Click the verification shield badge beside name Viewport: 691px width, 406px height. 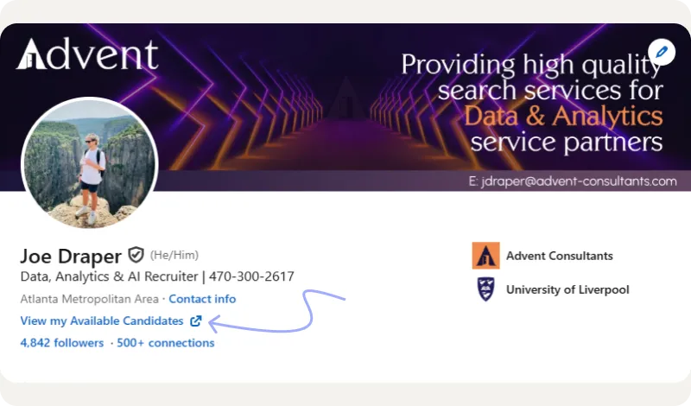(x=136, y=255)
